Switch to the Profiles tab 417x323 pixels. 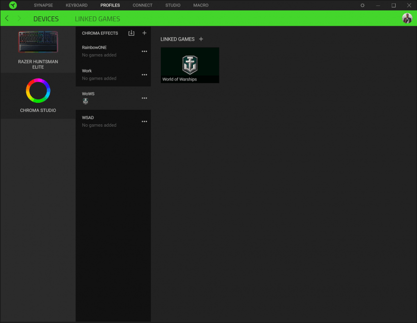[110, 5]
